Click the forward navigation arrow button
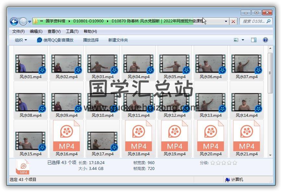 coord(23,21)
